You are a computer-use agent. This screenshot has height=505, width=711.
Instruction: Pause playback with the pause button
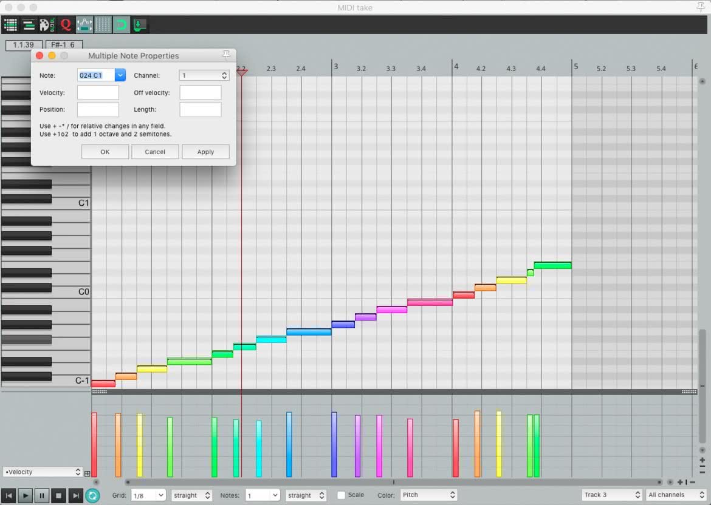point(42,495)
